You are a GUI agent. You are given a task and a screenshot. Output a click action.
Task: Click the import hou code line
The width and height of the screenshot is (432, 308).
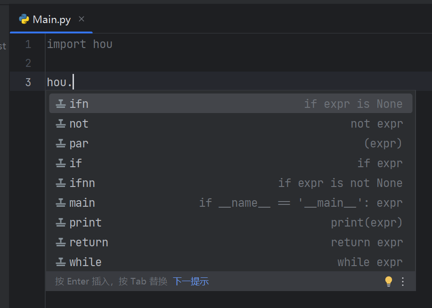click(80, 44)
